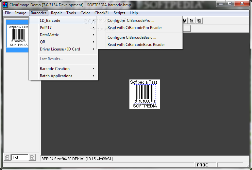Go to previous page arrow button

7,158
